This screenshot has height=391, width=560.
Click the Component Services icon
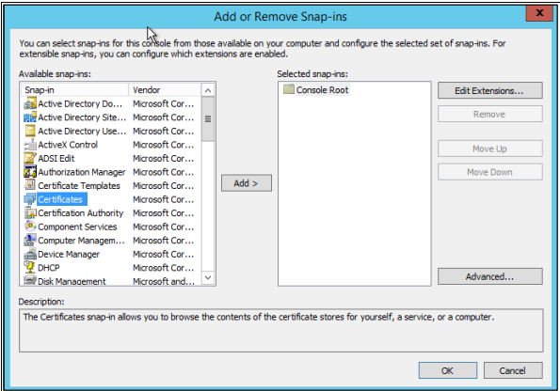pos(30,227)
